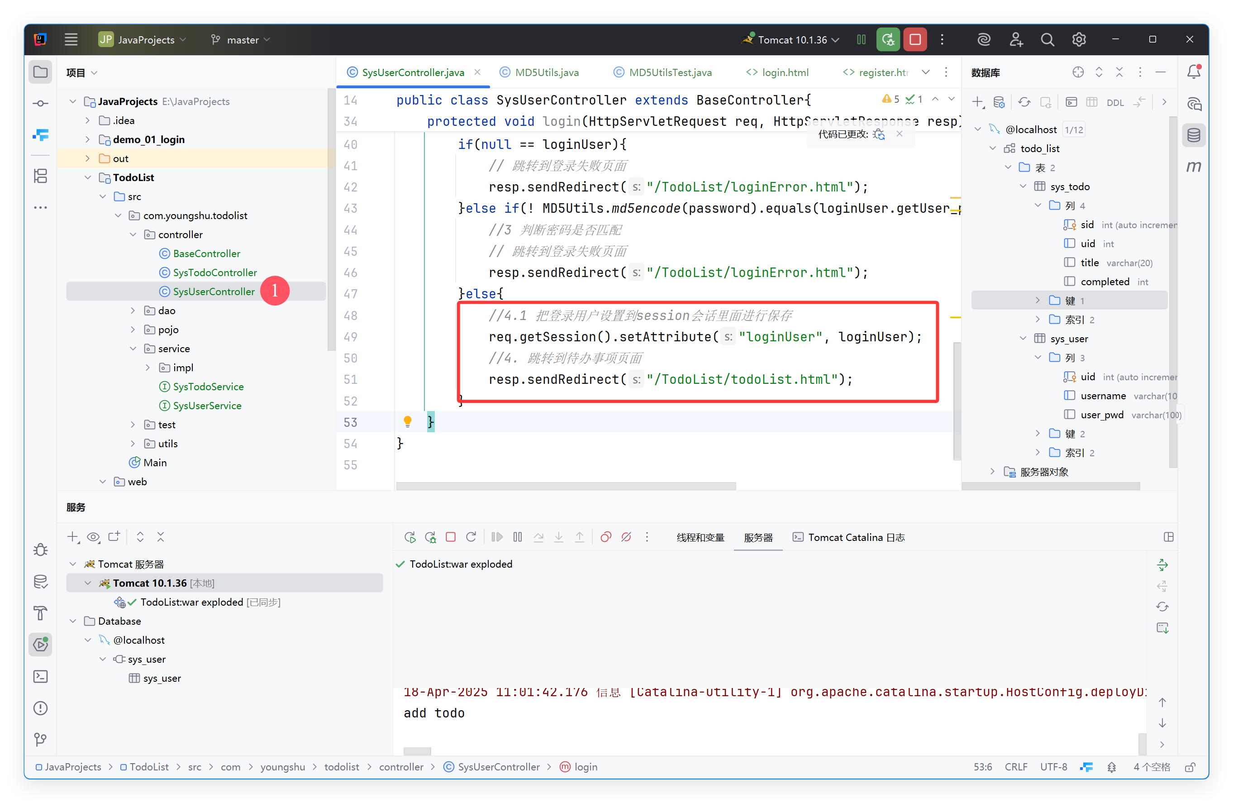Switch to login.html tab
1233x803 pixels.
[777, 72]
